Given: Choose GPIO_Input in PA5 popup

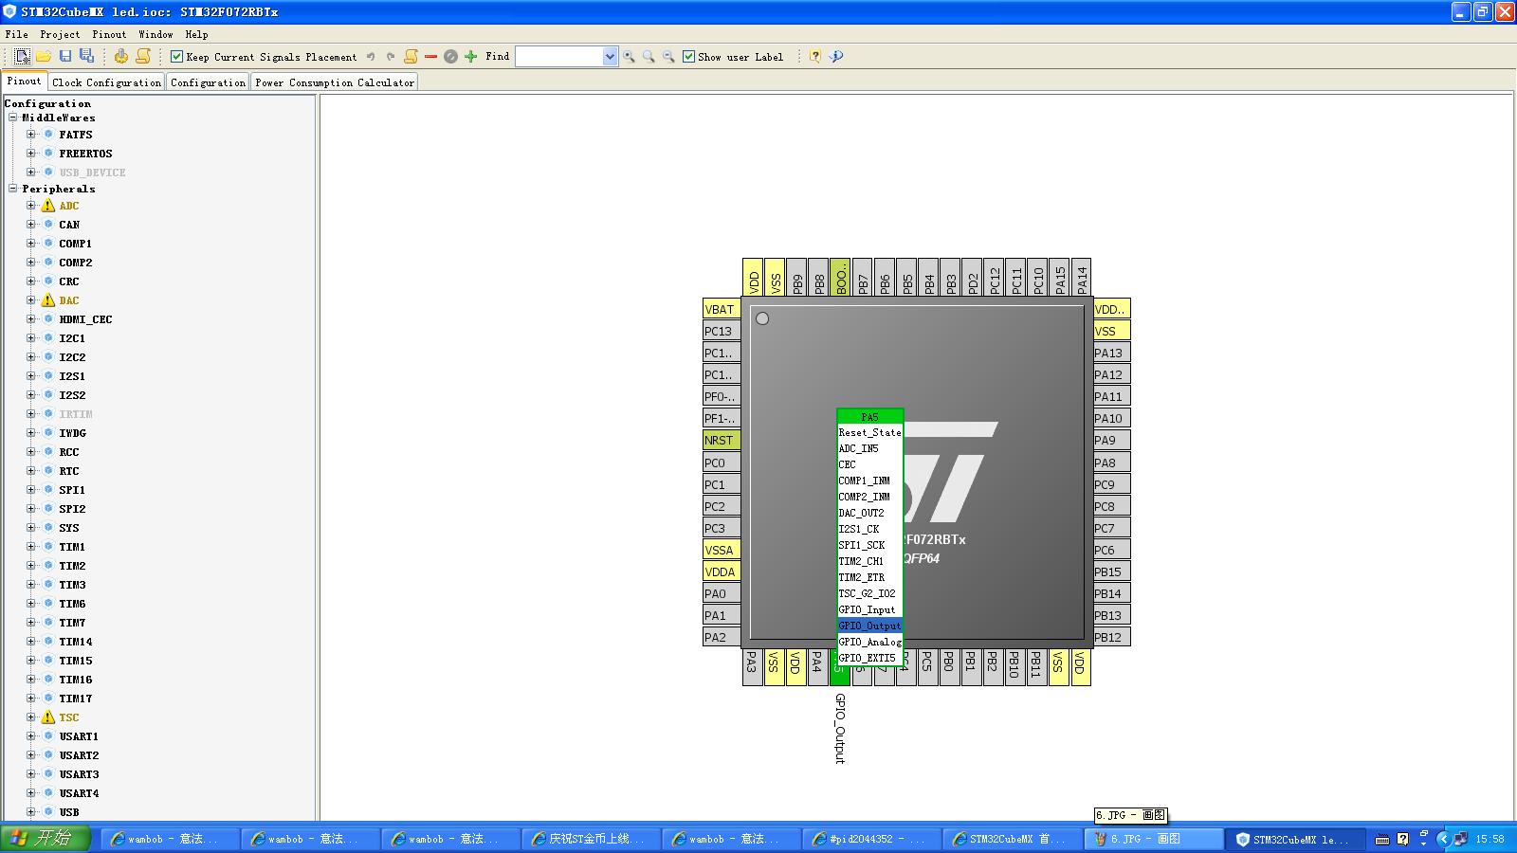Looking at the screenshot, I should pos(869,609).
